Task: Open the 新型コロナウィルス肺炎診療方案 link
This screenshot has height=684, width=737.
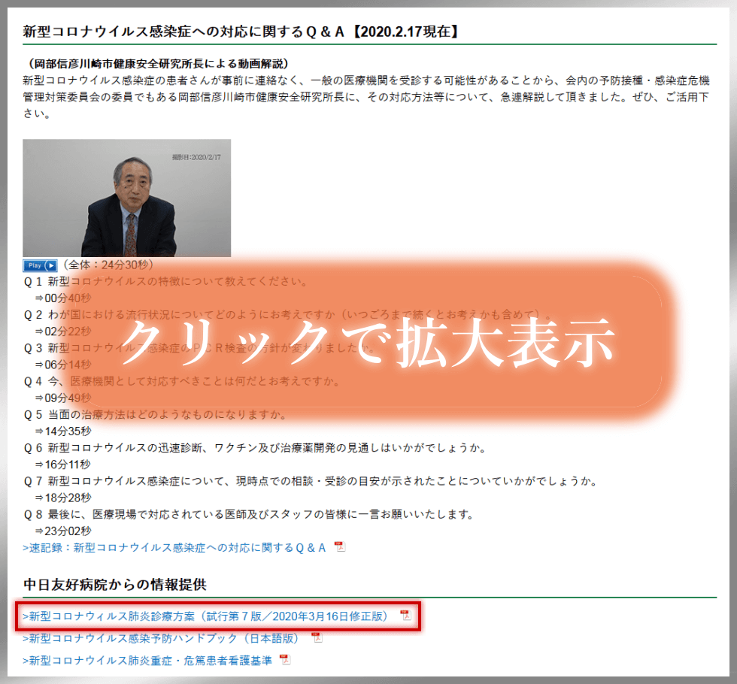Action: [x=205, y=616]
